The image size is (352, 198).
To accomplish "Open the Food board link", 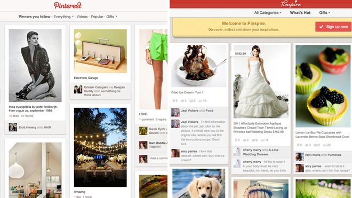I will point(210,110).
